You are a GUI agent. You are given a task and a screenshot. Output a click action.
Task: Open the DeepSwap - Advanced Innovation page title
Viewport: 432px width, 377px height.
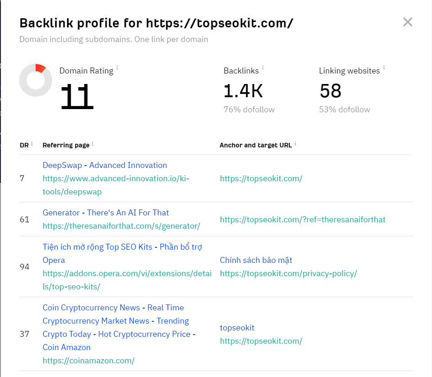pos(105,165)
